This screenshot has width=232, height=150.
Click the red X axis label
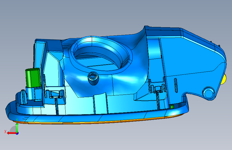click(5, 132)
